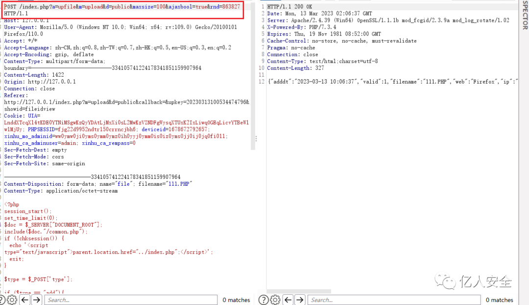Click the Cookie: UIA= header line

pyautogui.click(x=22, y=115)
